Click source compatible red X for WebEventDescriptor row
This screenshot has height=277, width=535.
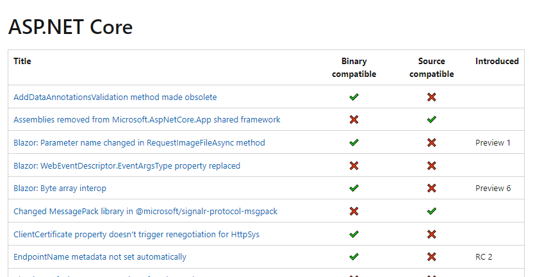(x=432, y=165)
